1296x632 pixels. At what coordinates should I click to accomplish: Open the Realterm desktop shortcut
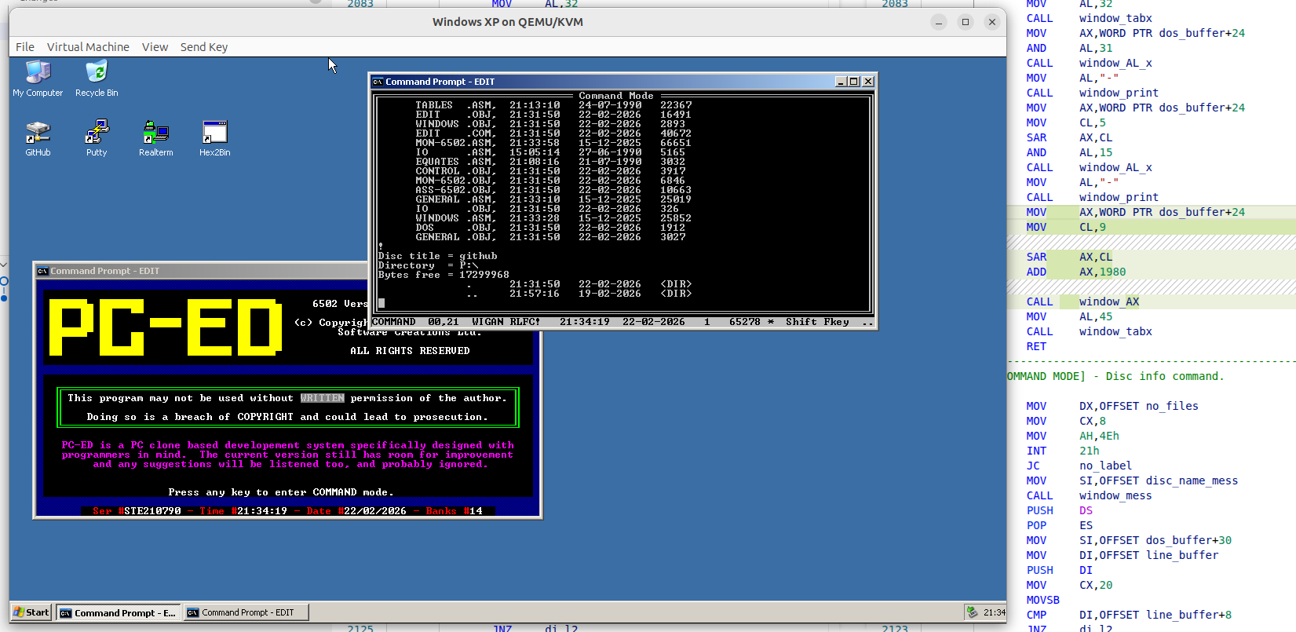pos(155,132)
